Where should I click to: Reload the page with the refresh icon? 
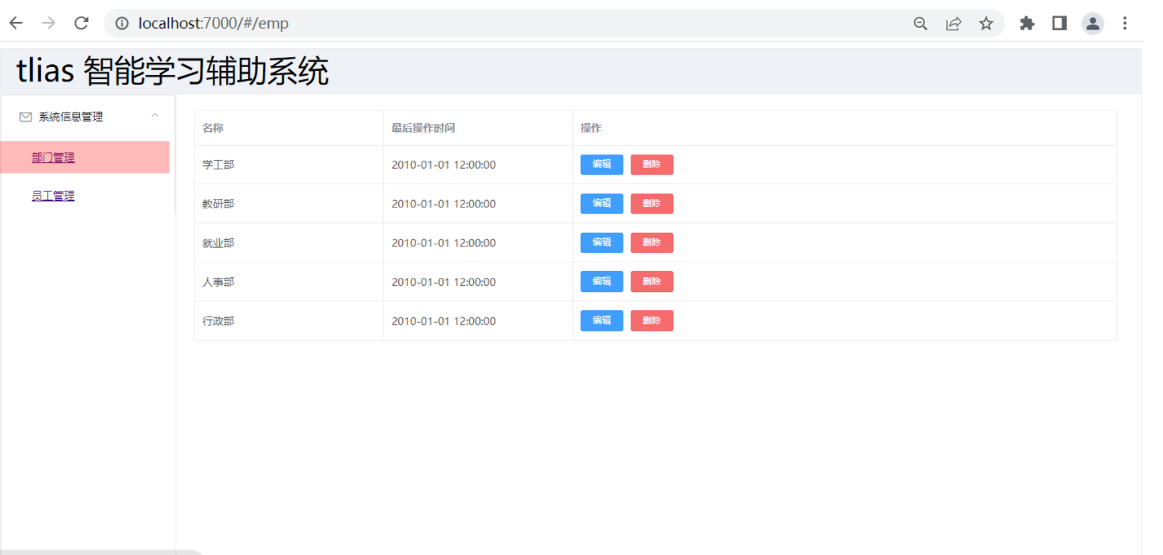pos(81,23)
